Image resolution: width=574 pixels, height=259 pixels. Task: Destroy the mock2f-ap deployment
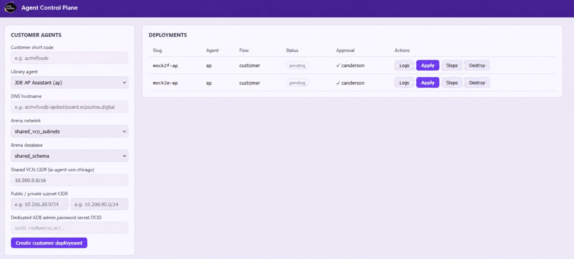(x=477, y=65)
